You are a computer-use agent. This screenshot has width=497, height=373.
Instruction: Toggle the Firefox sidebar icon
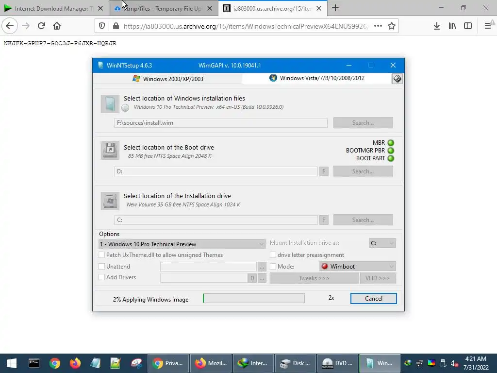(x=468, y=26)
